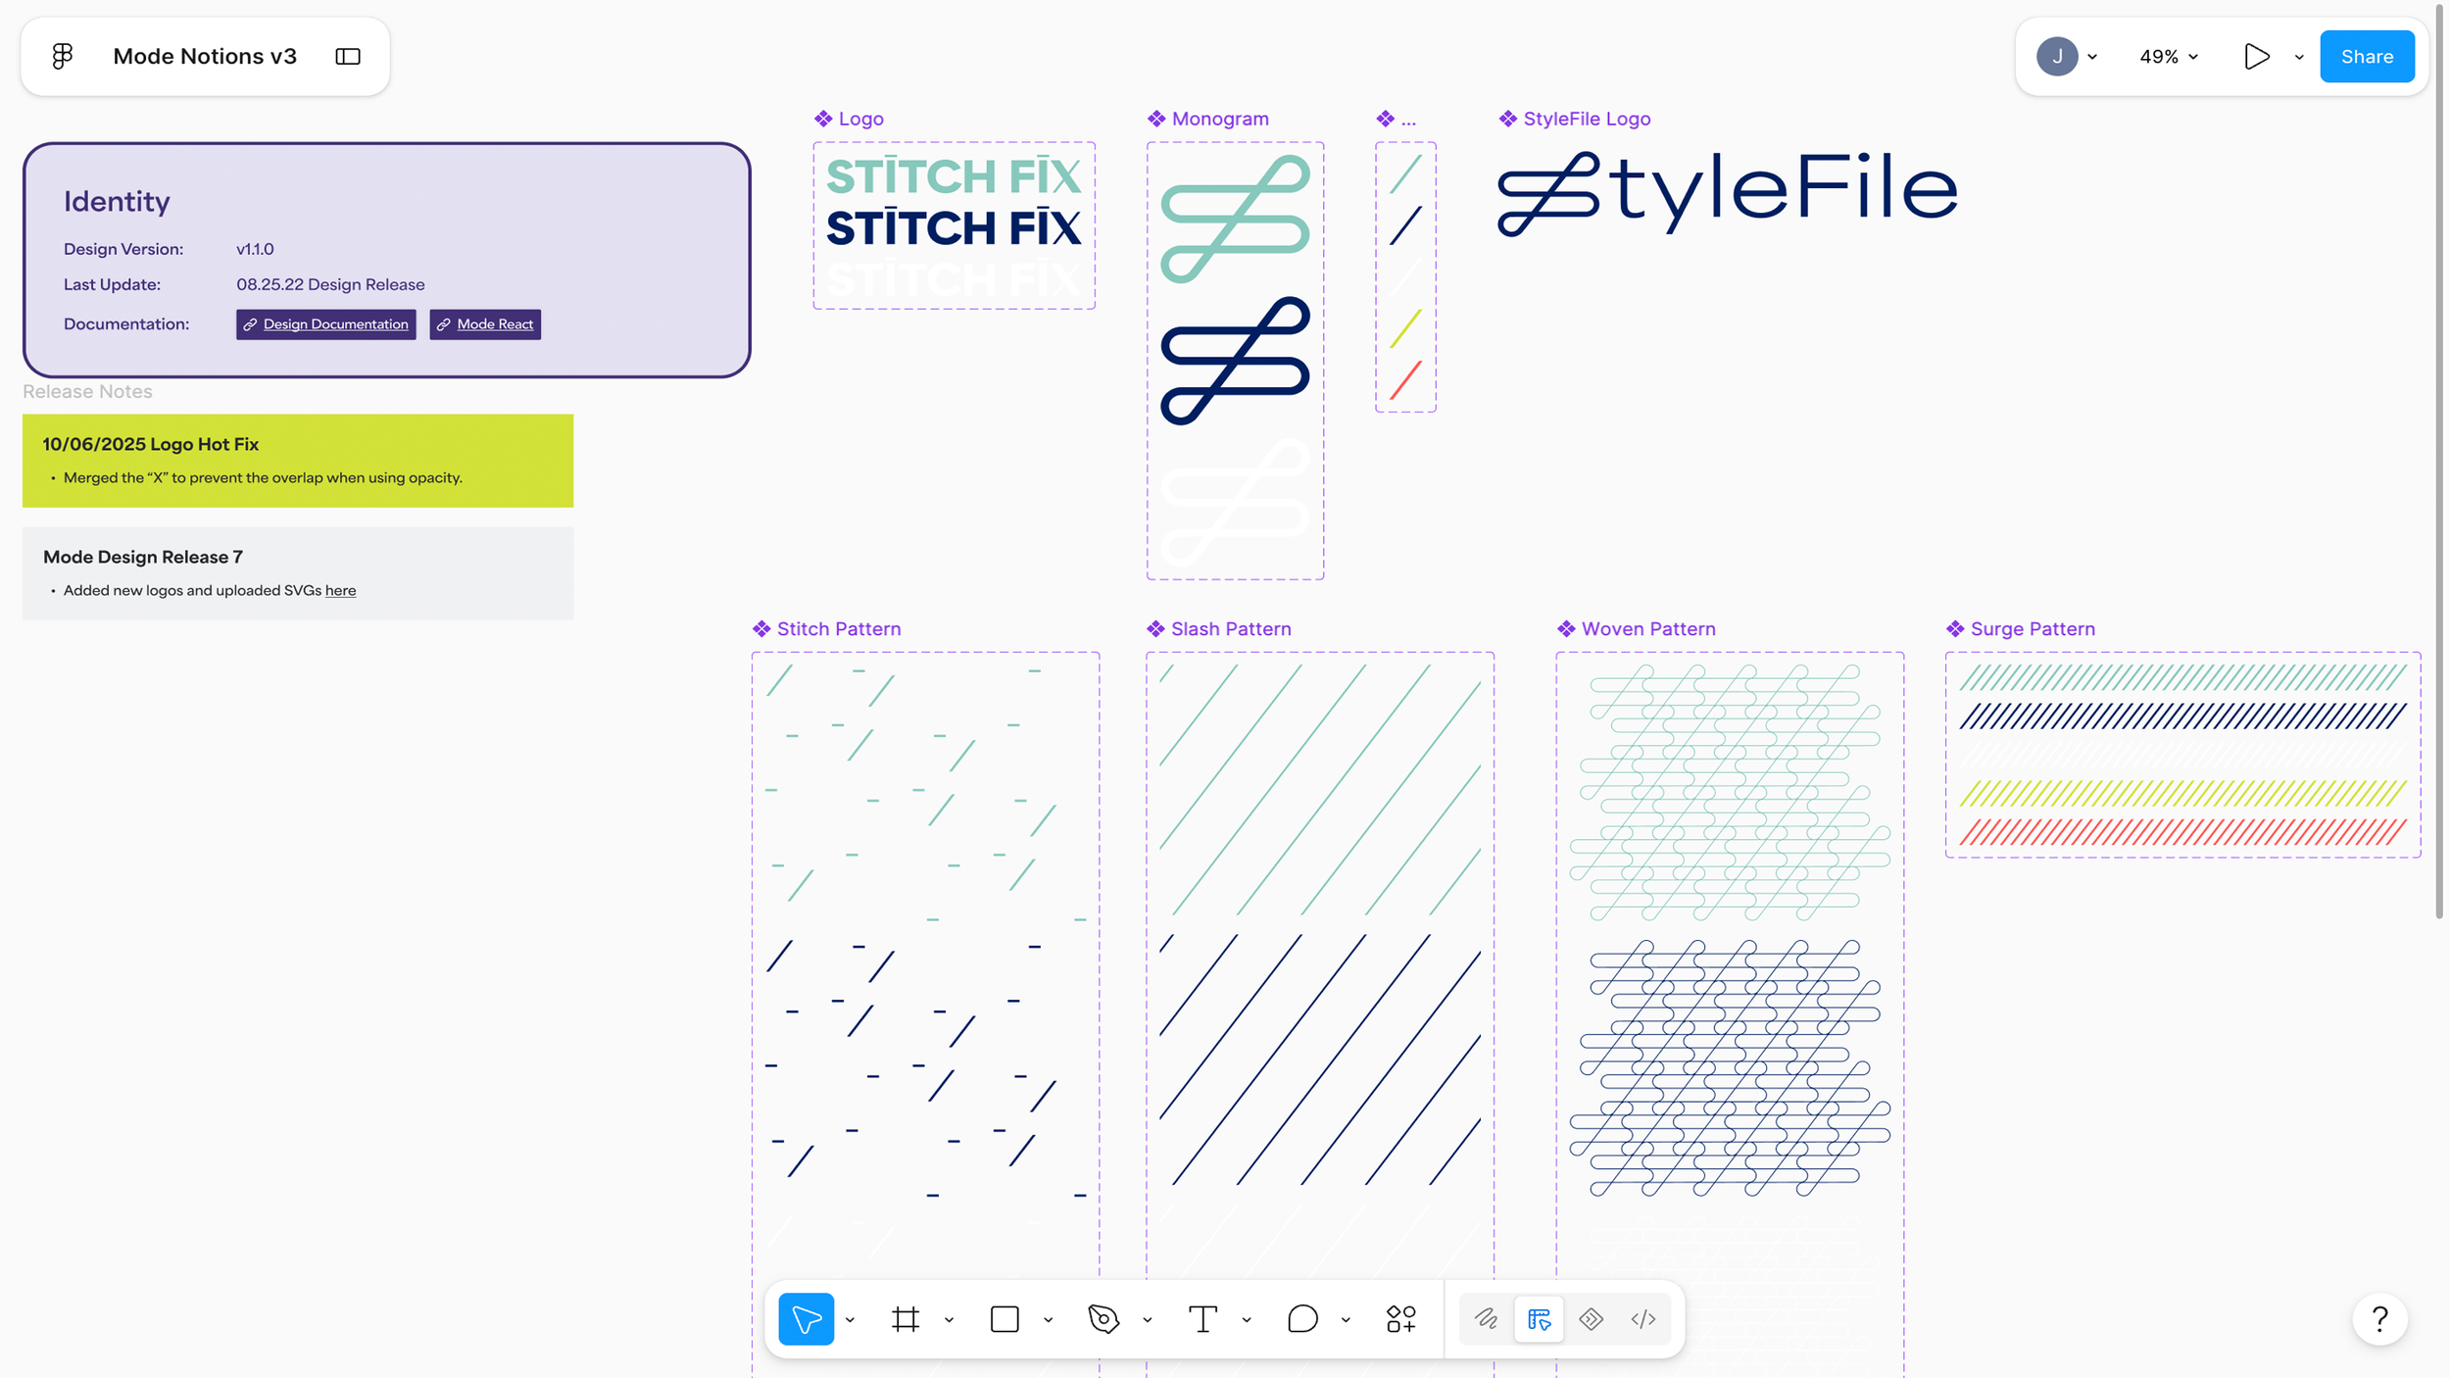Screen dimensions: 2450x1378
Task: Select the red slash variant
Action: tap(1405, 380)
